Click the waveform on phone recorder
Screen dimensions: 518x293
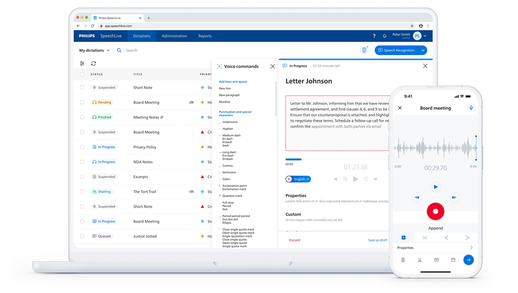point(435,148)
